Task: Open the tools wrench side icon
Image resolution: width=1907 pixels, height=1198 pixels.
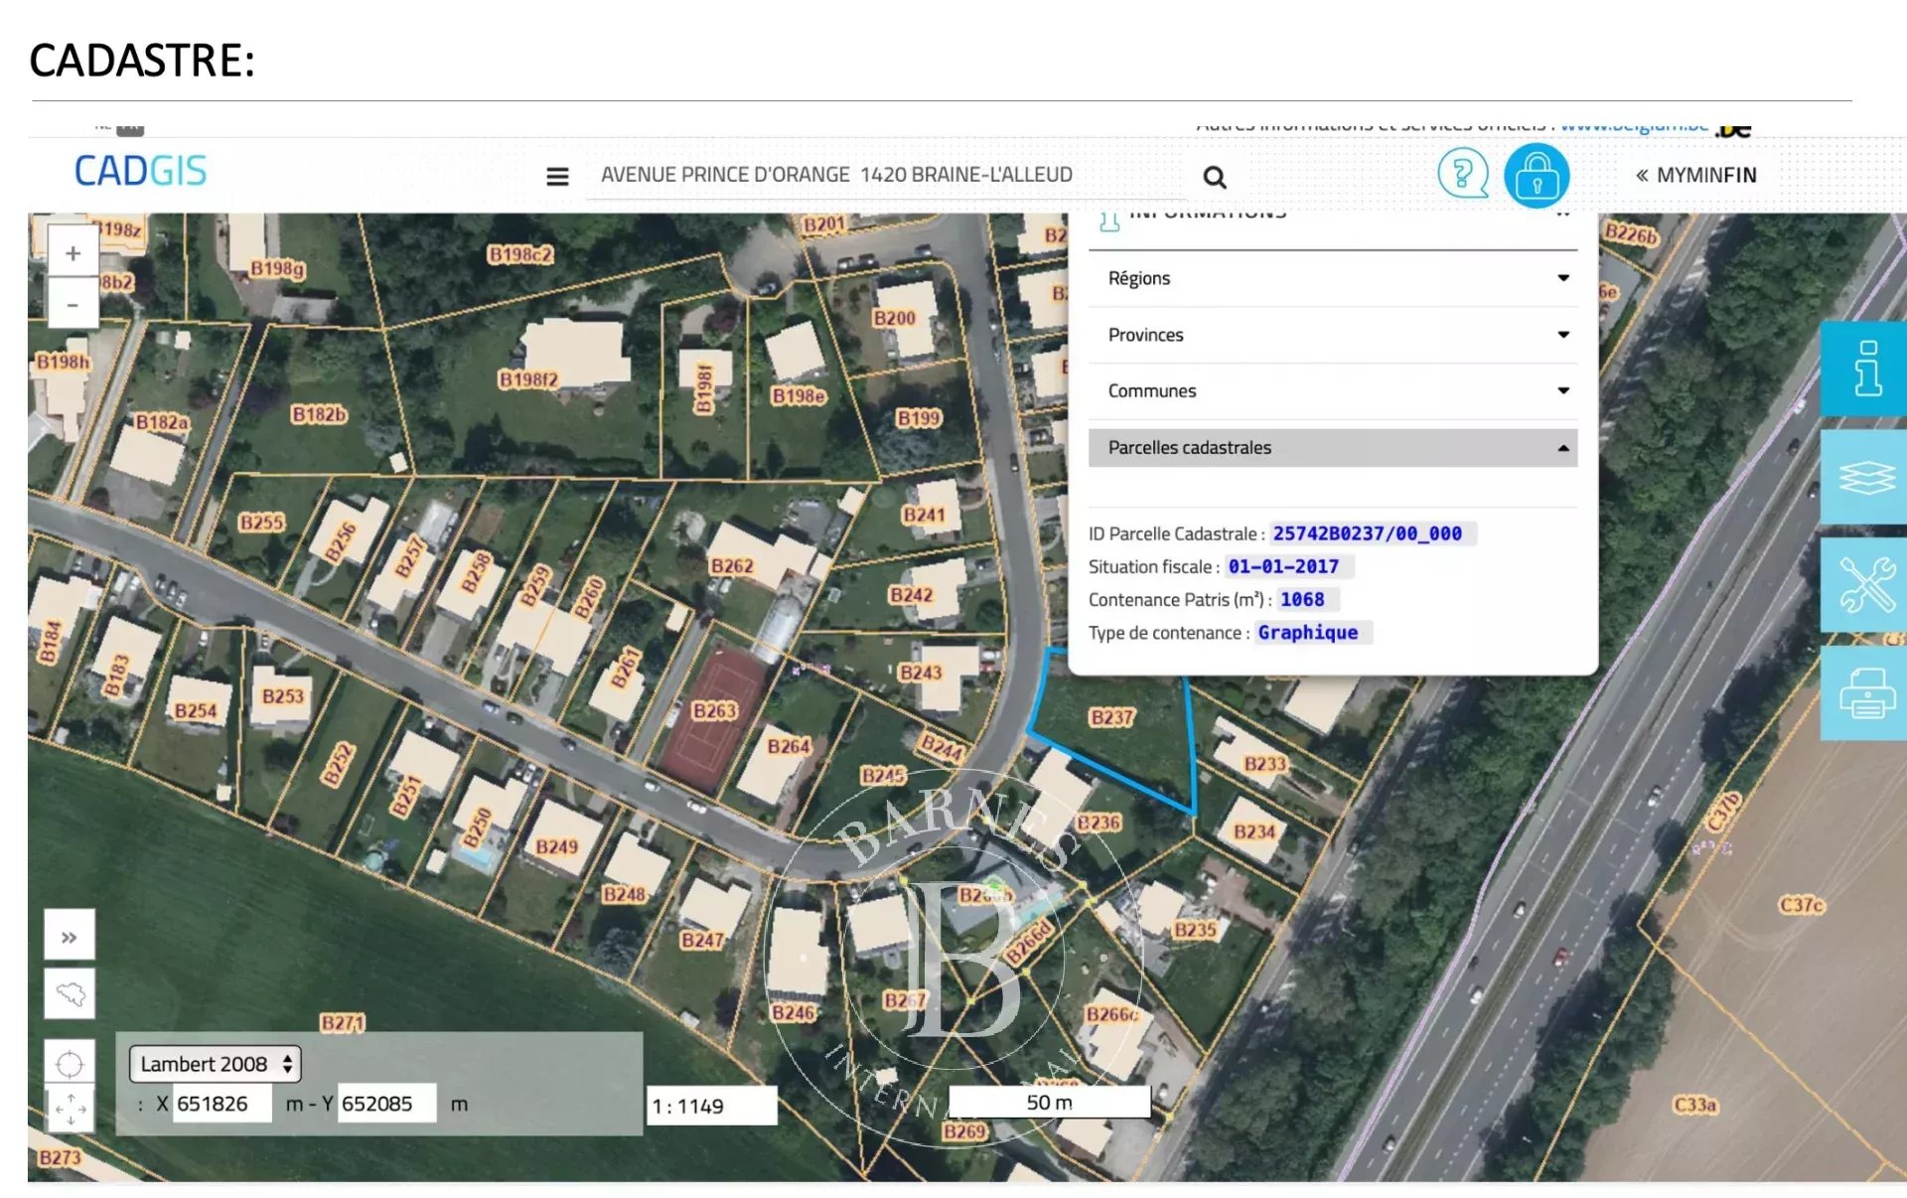Action: (x=1864, y=585)
